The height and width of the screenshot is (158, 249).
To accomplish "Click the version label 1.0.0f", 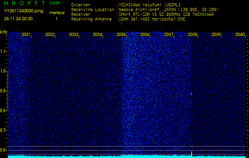I will coord(55,3).
